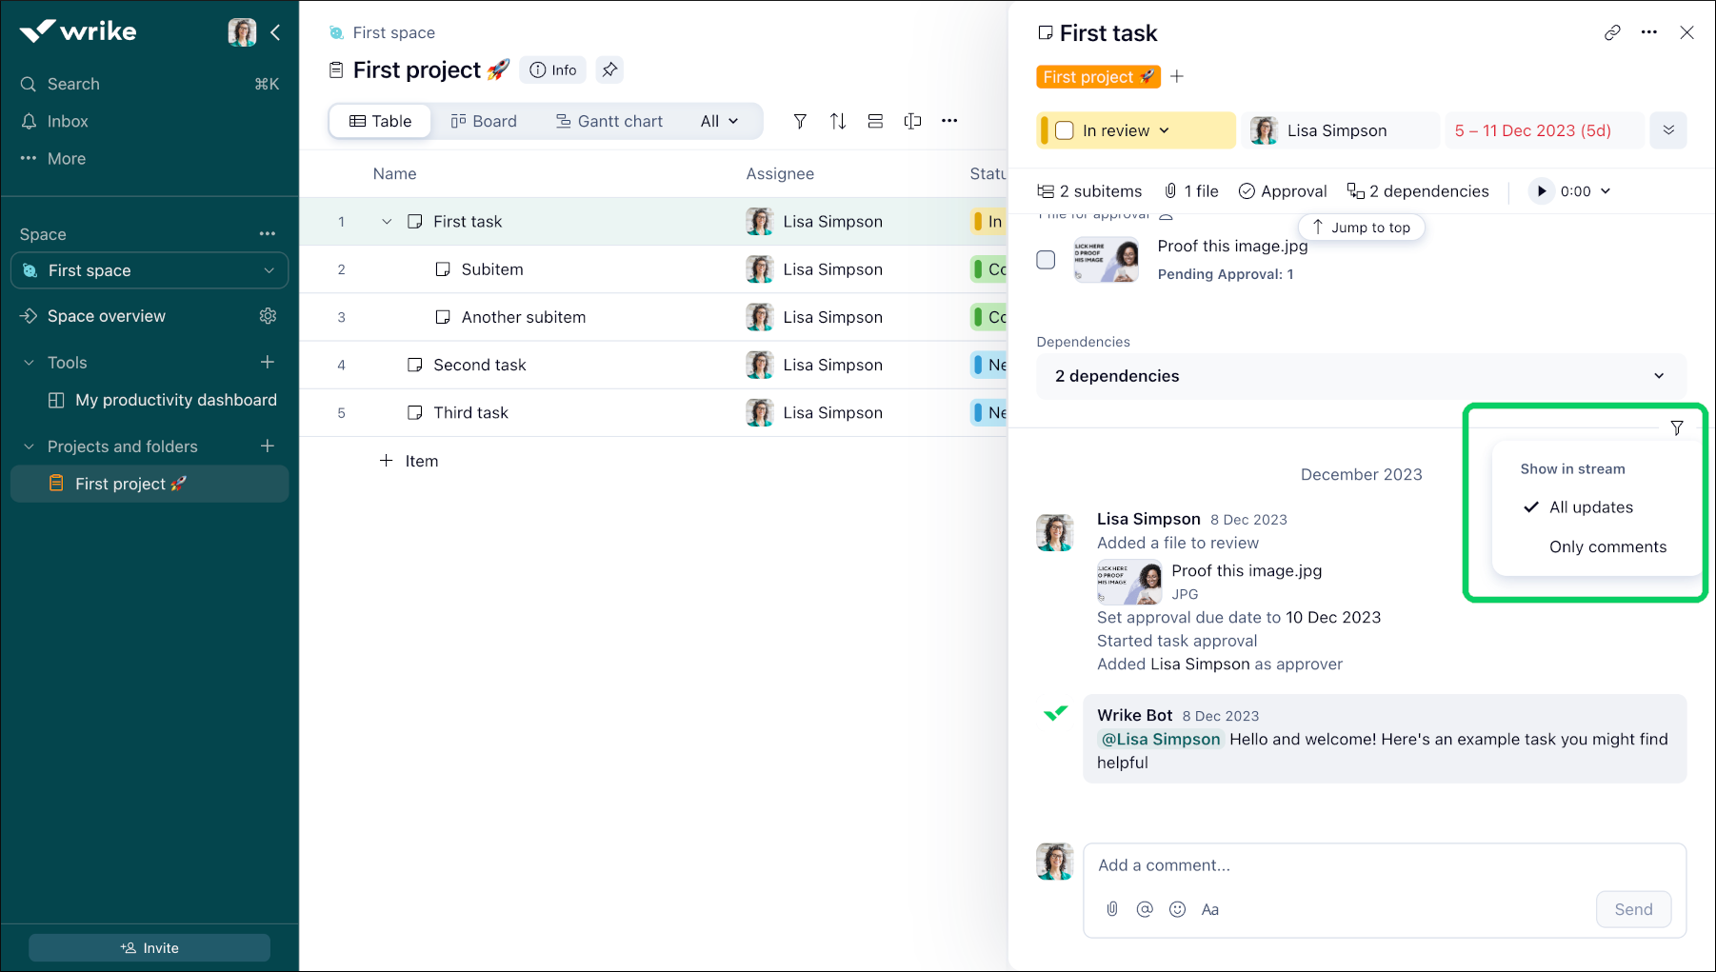Attach a file to the comment
1716x972 pixels.
[1112, 909]
